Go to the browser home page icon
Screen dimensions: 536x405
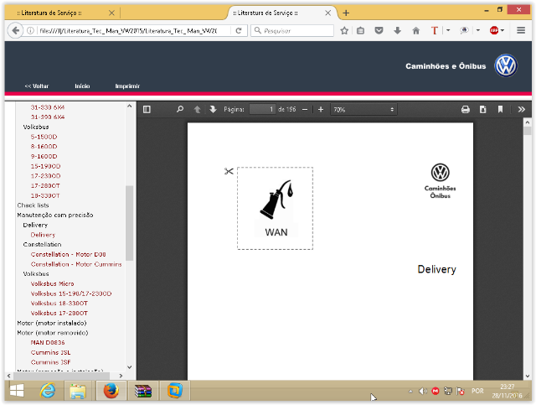415,31
